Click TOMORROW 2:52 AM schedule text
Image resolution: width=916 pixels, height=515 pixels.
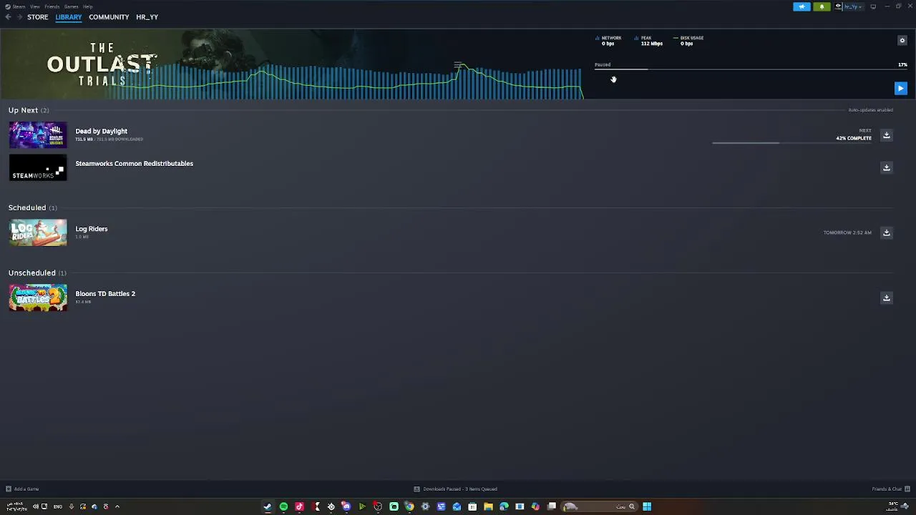847,232
